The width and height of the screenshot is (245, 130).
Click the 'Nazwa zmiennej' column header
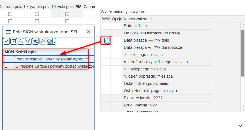tap(167, 19)
